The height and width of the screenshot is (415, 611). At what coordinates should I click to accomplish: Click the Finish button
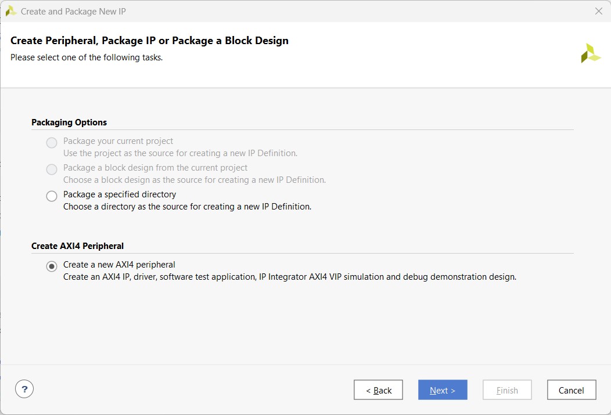(x=507, y=390)
